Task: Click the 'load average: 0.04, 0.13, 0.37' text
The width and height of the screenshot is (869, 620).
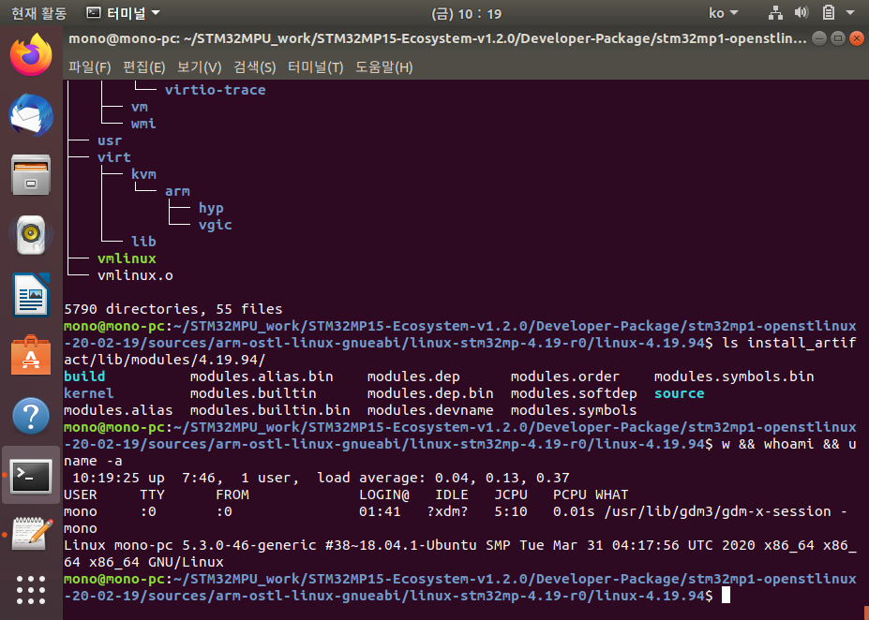Action: click(x=443, y=478)
